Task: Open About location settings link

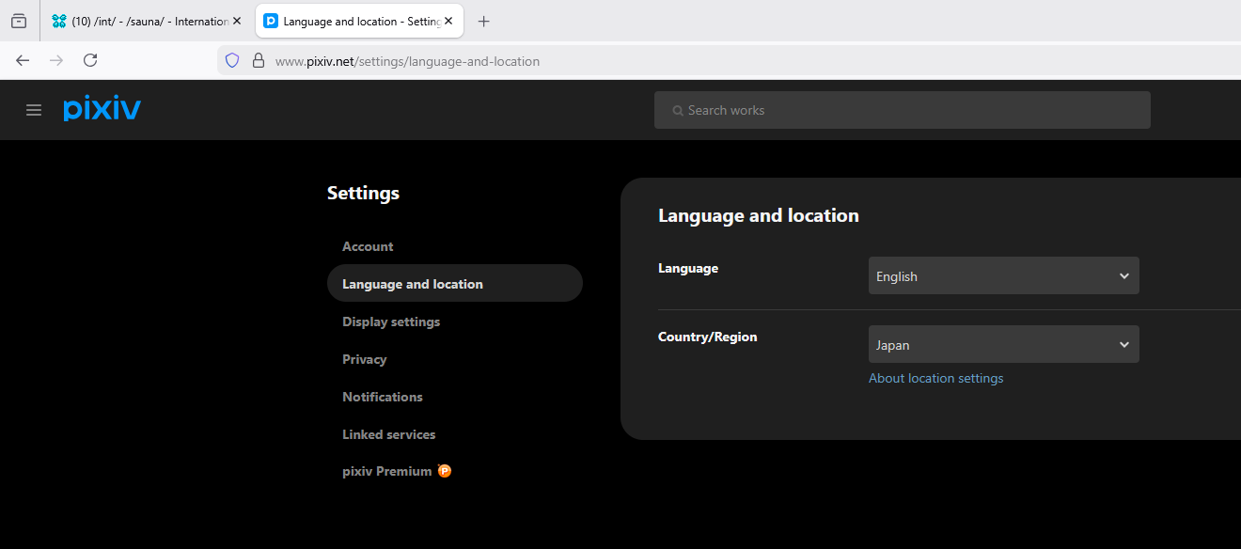Action: [935, 378]
